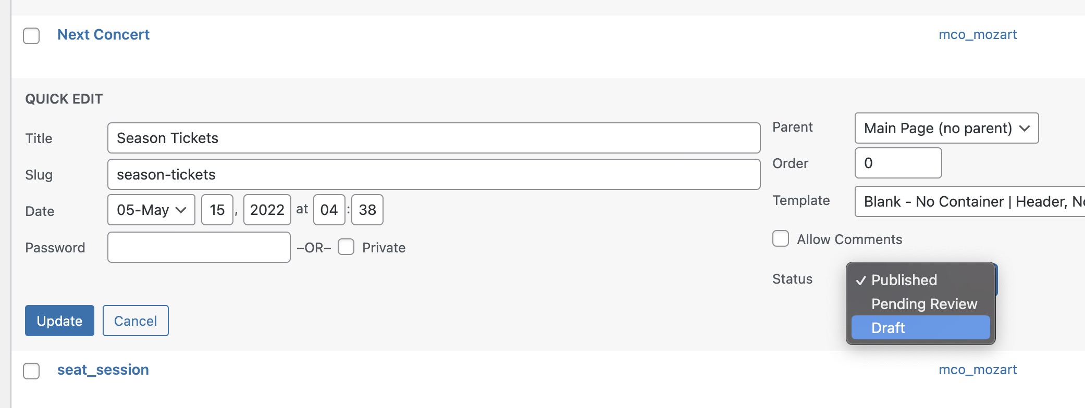The height and width of the screenshot is (408, 1085).
Task: Enable the Private checkbox
Action: pyautogui.click(x=346, y=247)
